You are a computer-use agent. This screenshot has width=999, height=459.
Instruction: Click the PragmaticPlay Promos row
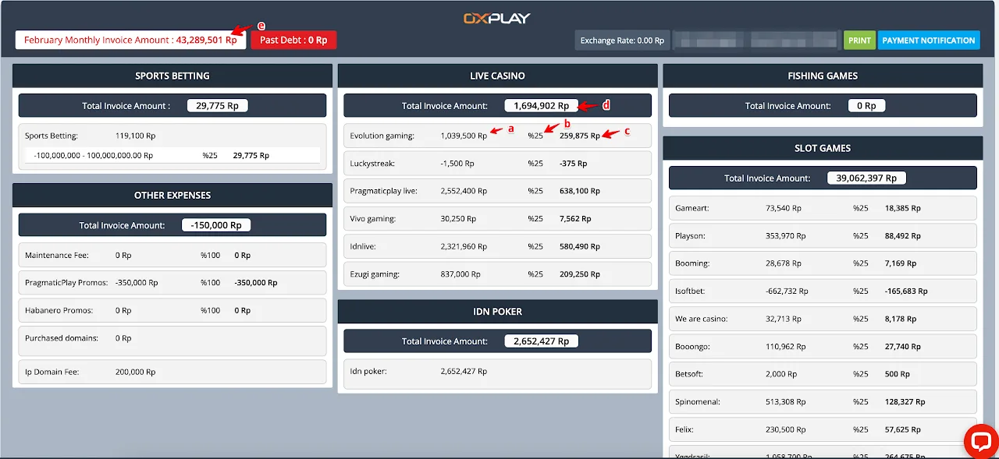coord(172,283)
